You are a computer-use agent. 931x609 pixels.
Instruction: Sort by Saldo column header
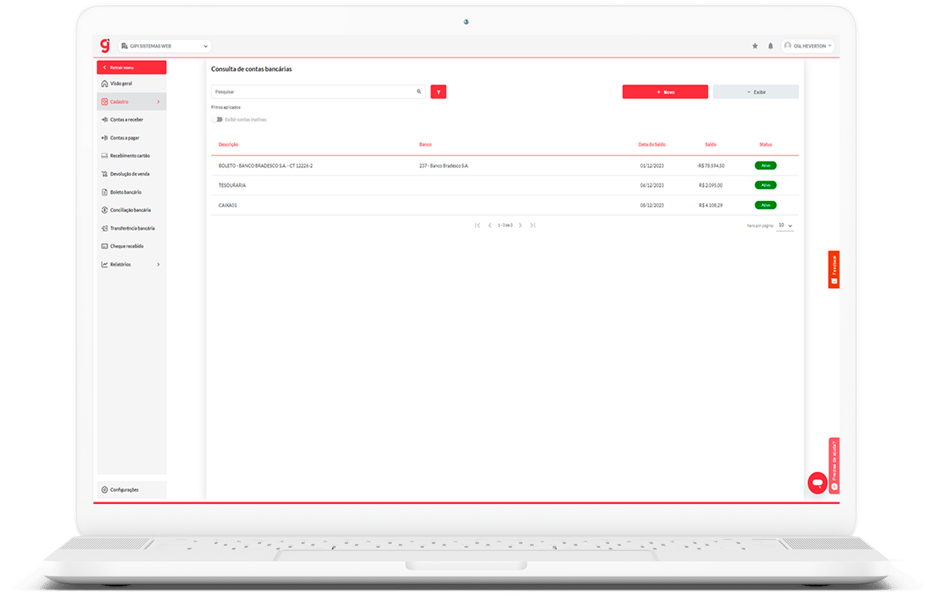pos(711,144)
